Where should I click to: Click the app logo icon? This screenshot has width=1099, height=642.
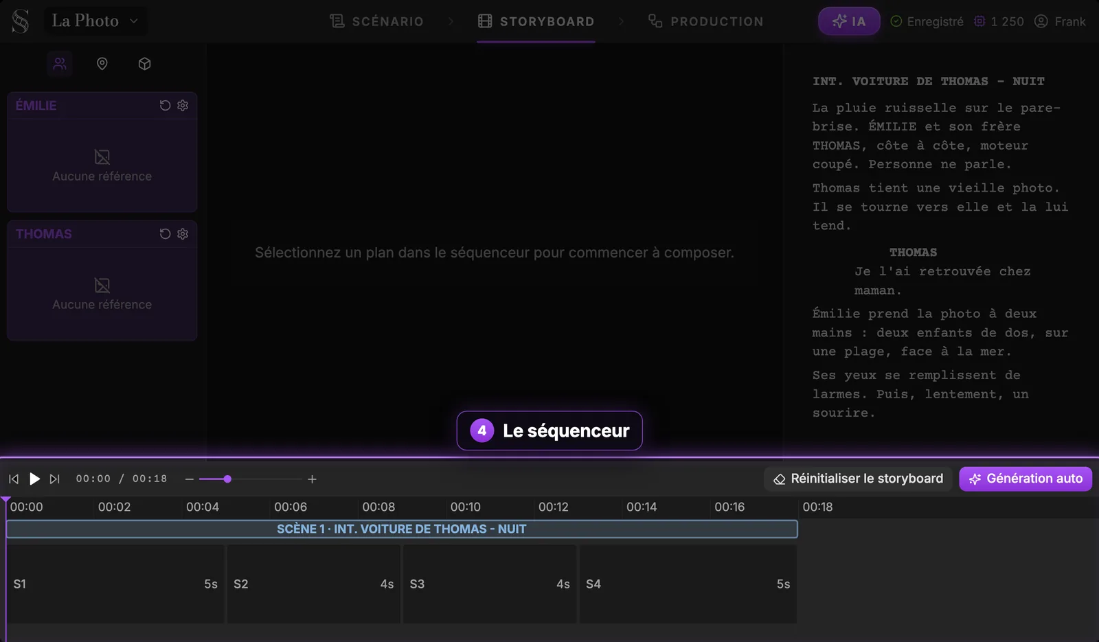pyautogui.click(x=21, y=21)
